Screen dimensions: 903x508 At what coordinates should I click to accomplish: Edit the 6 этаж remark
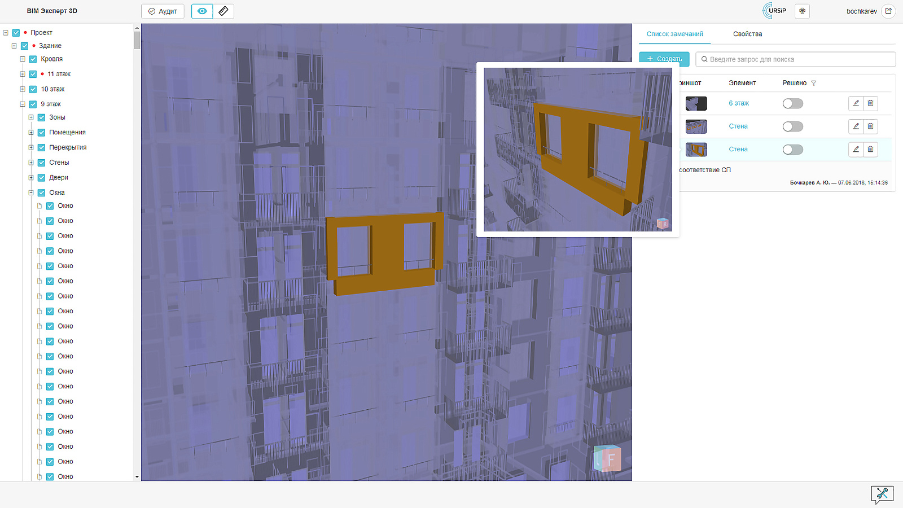click(x=856, y=103)
